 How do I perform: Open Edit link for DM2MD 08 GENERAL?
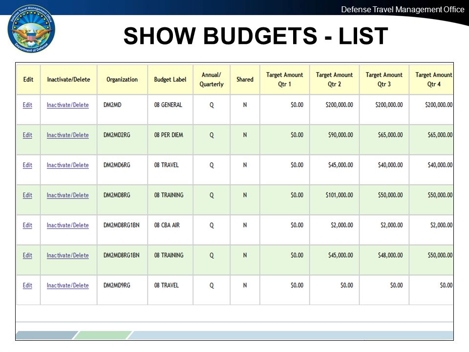tap(27, 105)
